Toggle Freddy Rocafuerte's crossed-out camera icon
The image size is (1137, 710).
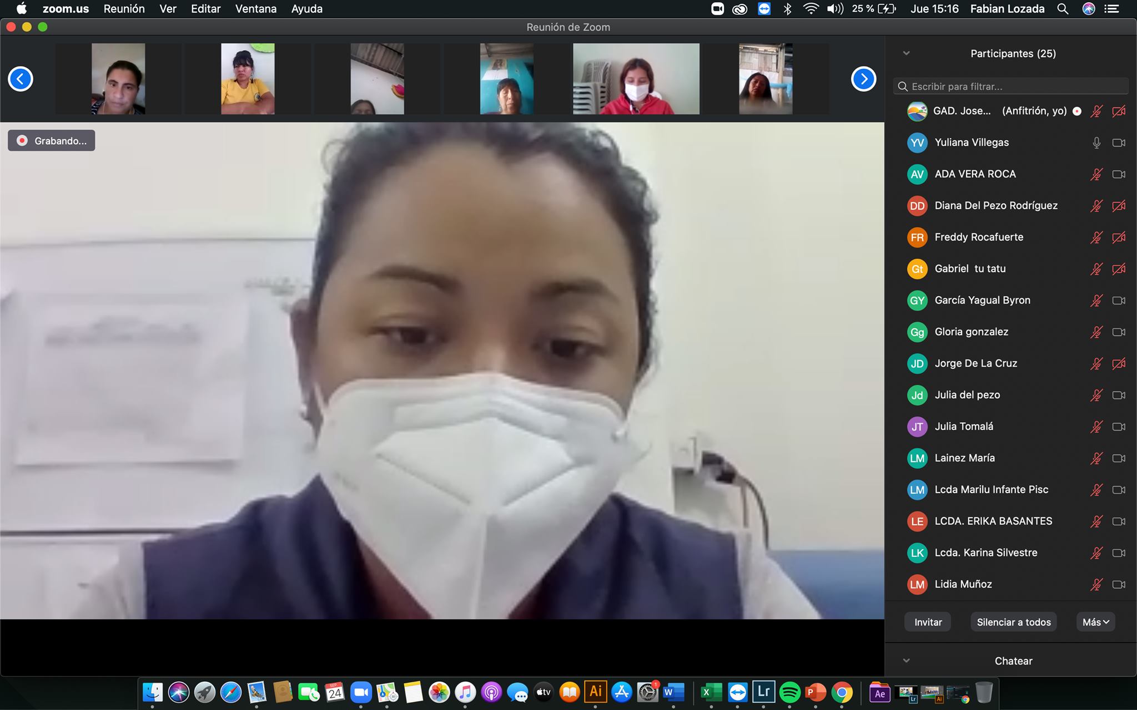(x=1119, y=237)
